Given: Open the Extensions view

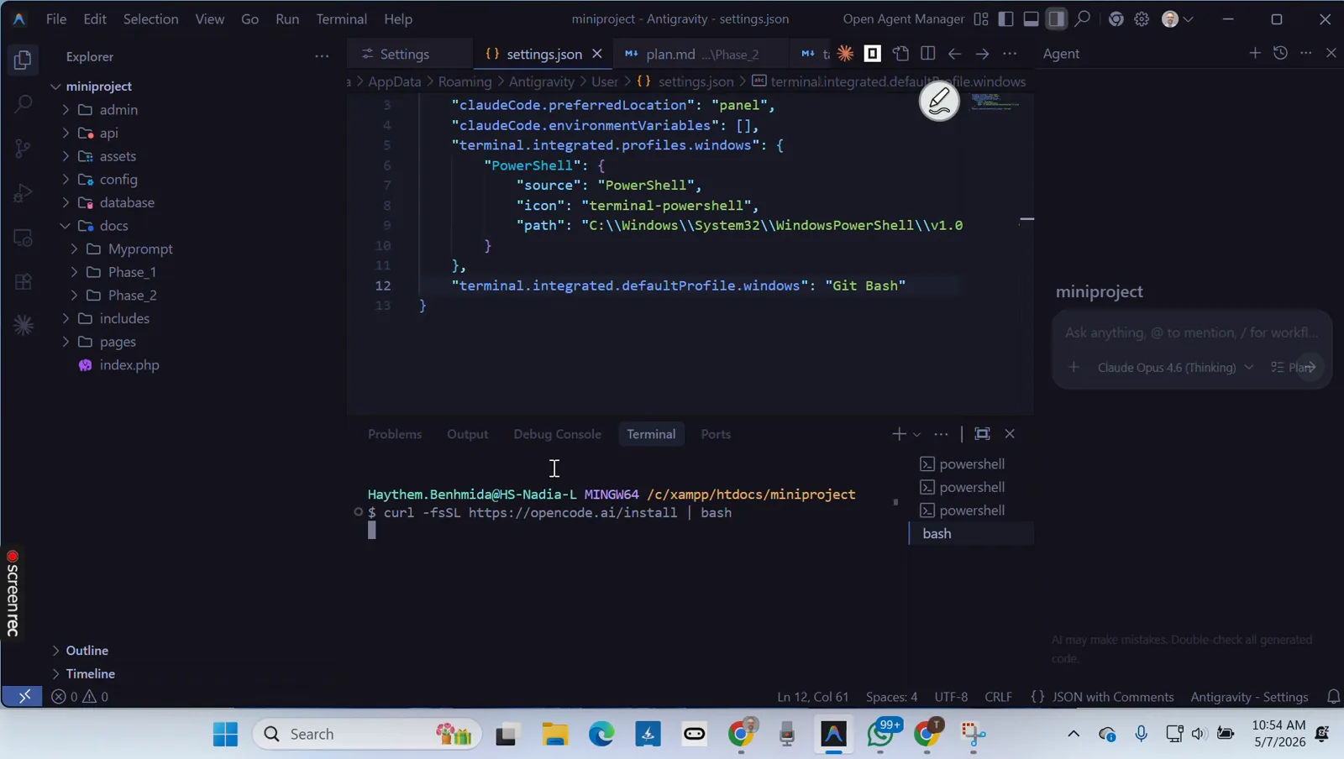Looking at the screenshot, I should 23,281.
